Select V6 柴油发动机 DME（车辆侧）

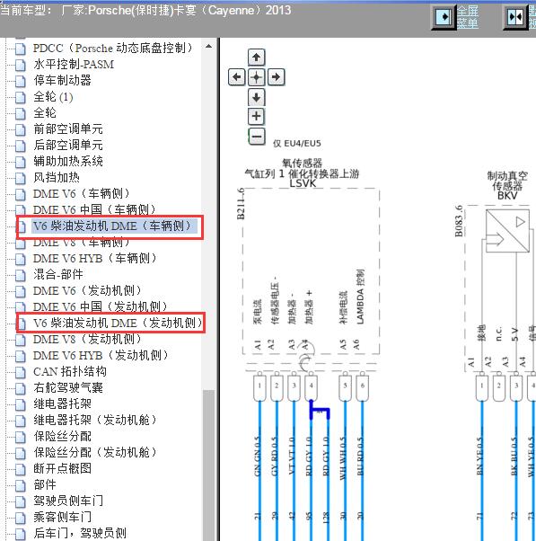[112, 226]
